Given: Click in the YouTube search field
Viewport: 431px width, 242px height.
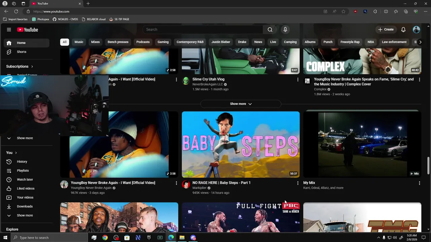Looking at the screenshot, I should click(203, 30).
